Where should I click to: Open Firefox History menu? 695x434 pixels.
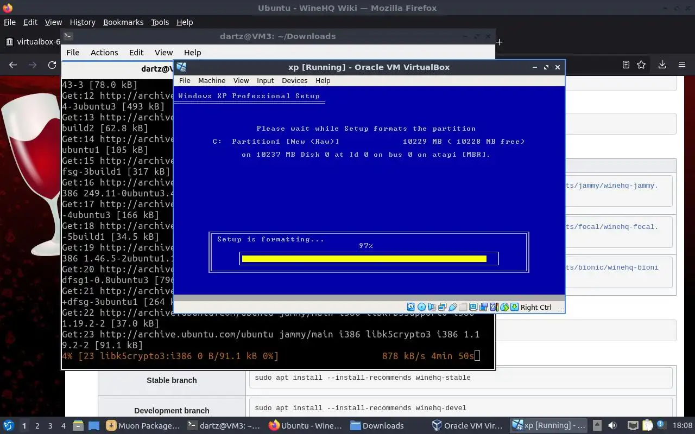(83, 22)
